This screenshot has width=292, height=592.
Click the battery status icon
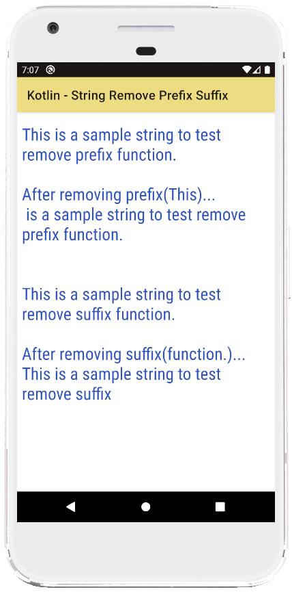click(x=267, y=70)
